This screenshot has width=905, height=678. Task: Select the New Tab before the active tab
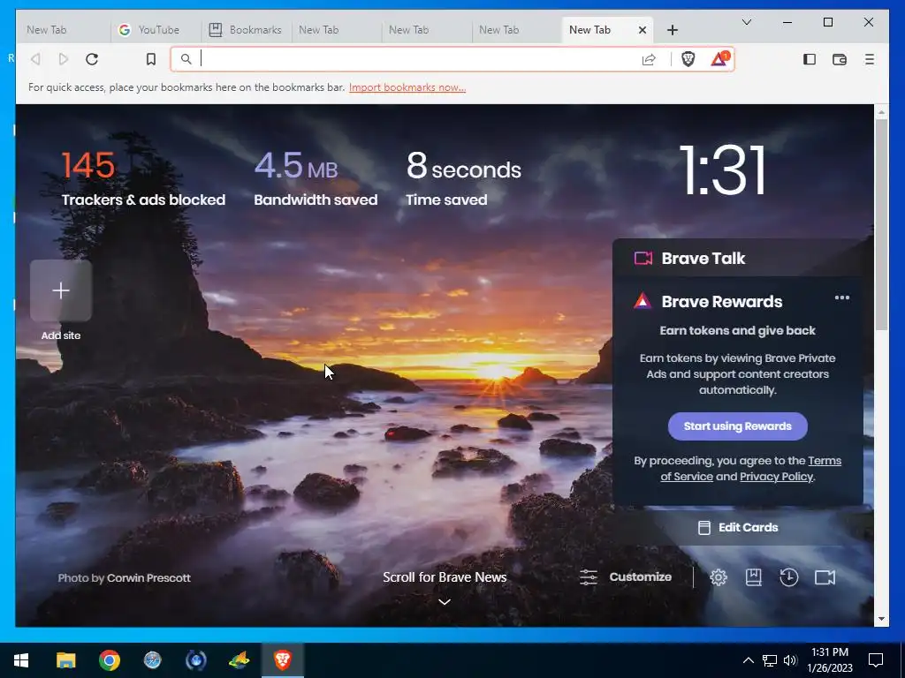point(516,30)
